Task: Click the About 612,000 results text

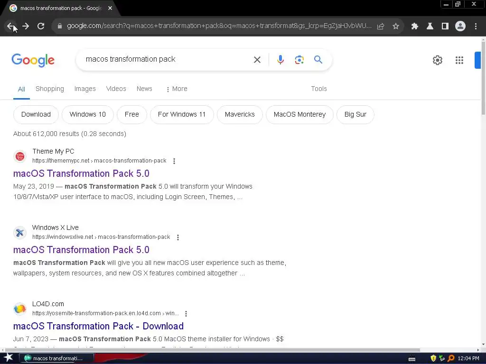Action: [x=70, y=134]
